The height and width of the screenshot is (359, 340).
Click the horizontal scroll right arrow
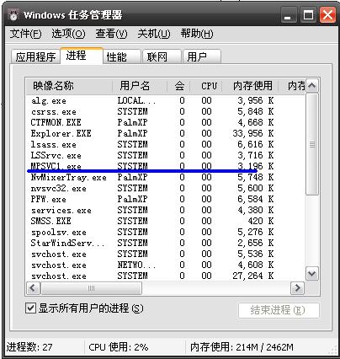(x=297, y=288)
